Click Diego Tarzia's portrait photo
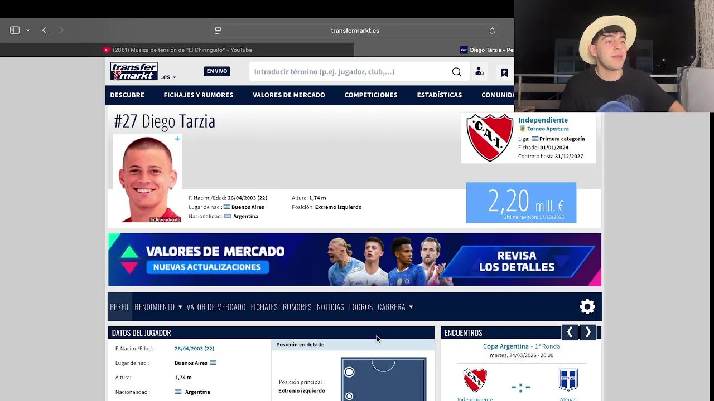Viewport: 714px width, 401px height. click(147, 178)
